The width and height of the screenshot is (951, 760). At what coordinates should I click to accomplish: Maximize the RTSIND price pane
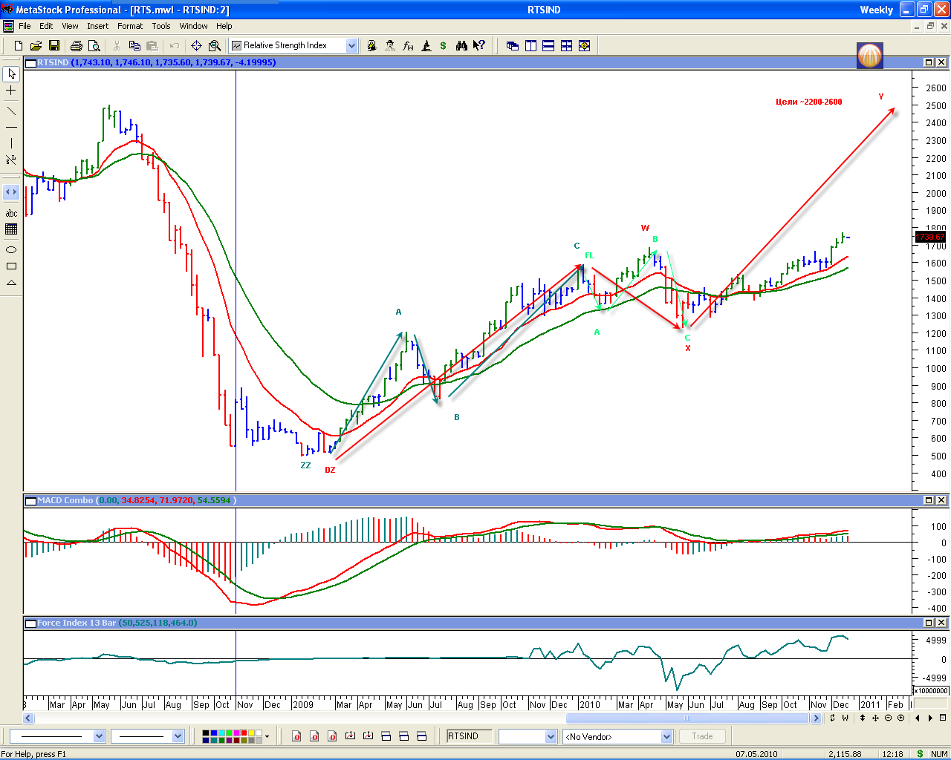click(x=929, y=62)
